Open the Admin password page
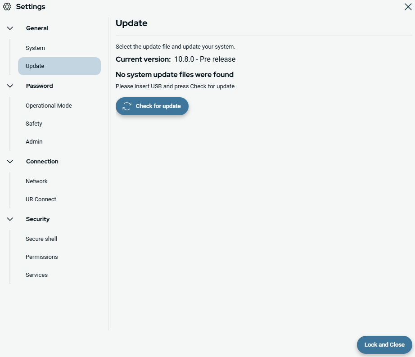The width and height of the screenshot is (415, 357). (34, 142)
